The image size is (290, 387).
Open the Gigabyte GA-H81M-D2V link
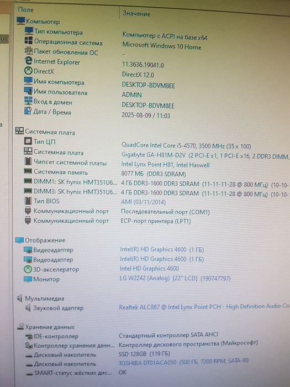(x=205, y=156)
